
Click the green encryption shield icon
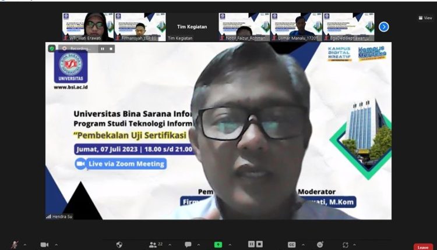click(52, 48)
